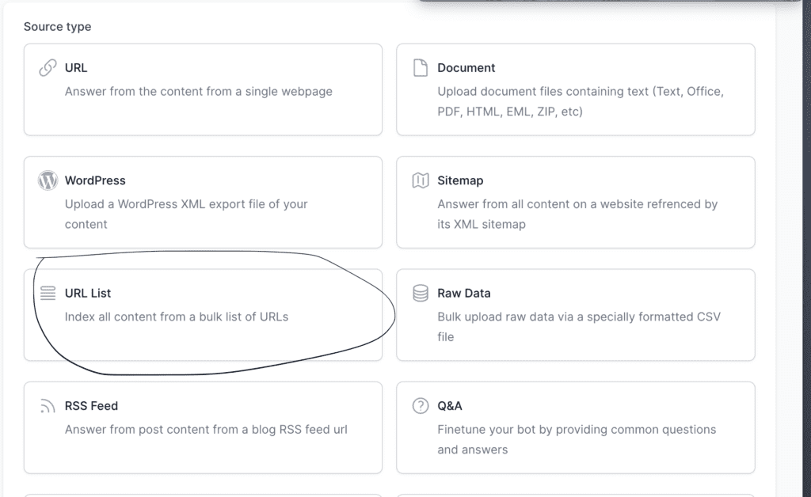Choose the URL List title
811x497 pixels.
click(88, 293)
